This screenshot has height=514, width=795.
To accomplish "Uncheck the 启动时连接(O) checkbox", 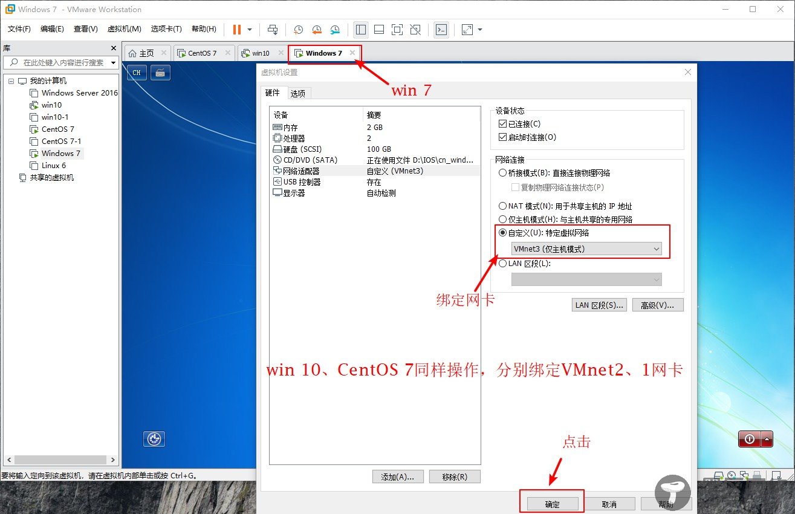I will pos(502,137).
